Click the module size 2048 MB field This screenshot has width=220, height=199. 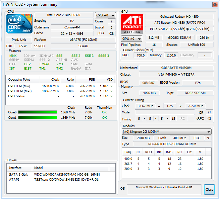143,138
